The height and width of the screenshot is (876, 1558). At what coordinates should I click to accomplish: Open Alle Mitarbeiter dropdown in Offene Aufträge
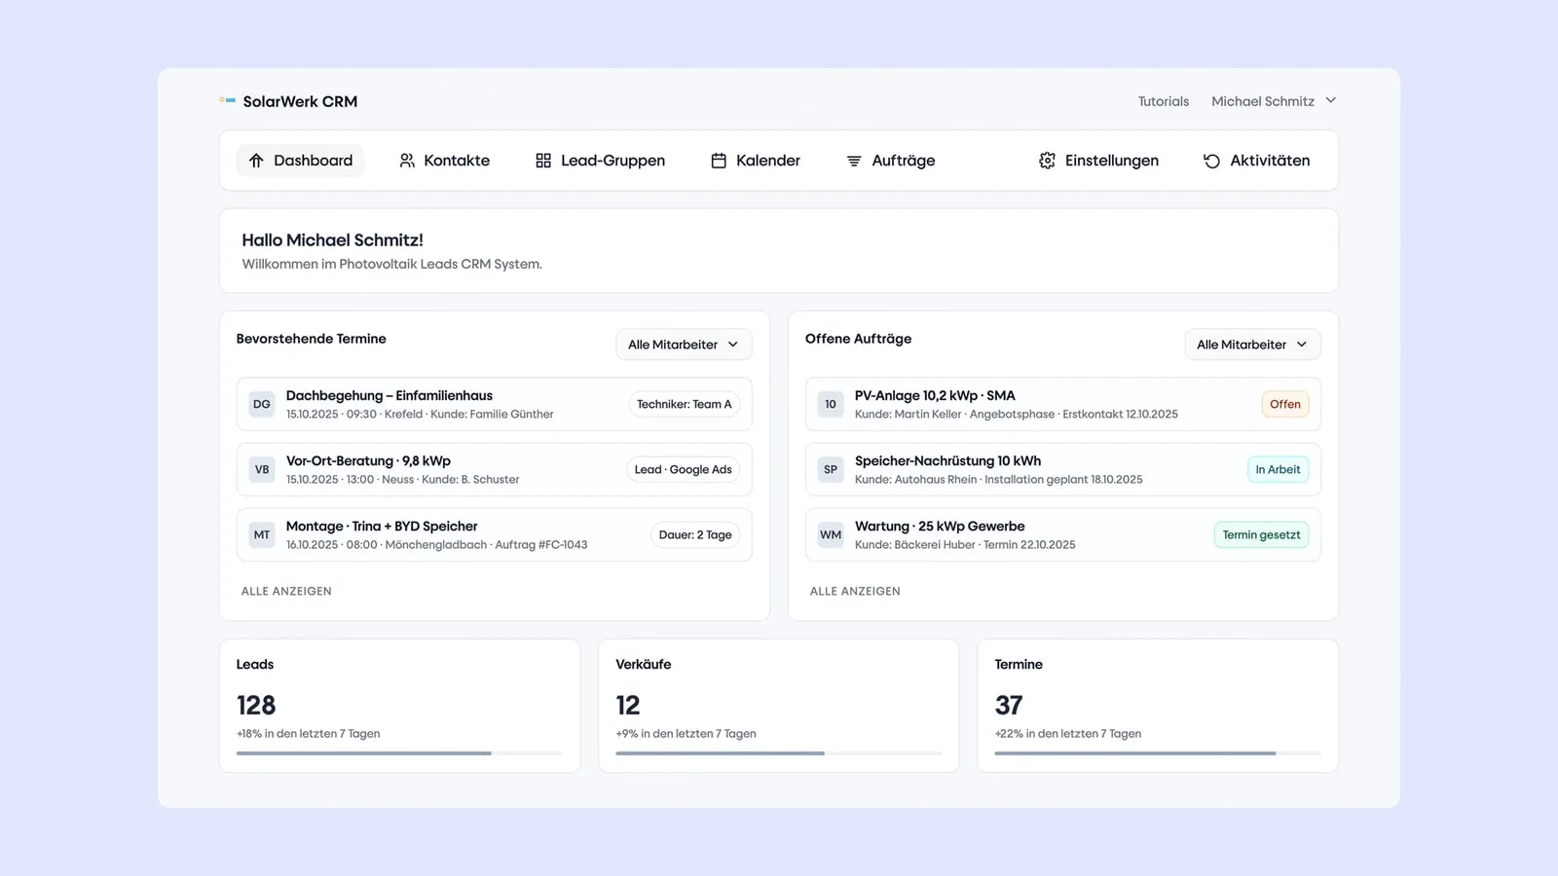pyautogui.click(x=1252, y=345)
